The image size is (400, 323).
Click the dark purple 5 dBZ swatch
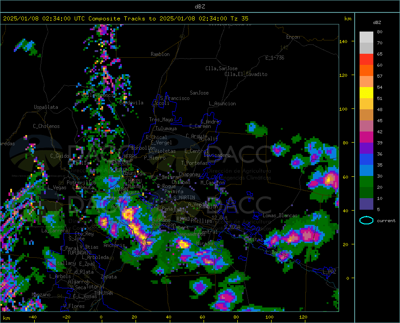[x=366, y=204]
